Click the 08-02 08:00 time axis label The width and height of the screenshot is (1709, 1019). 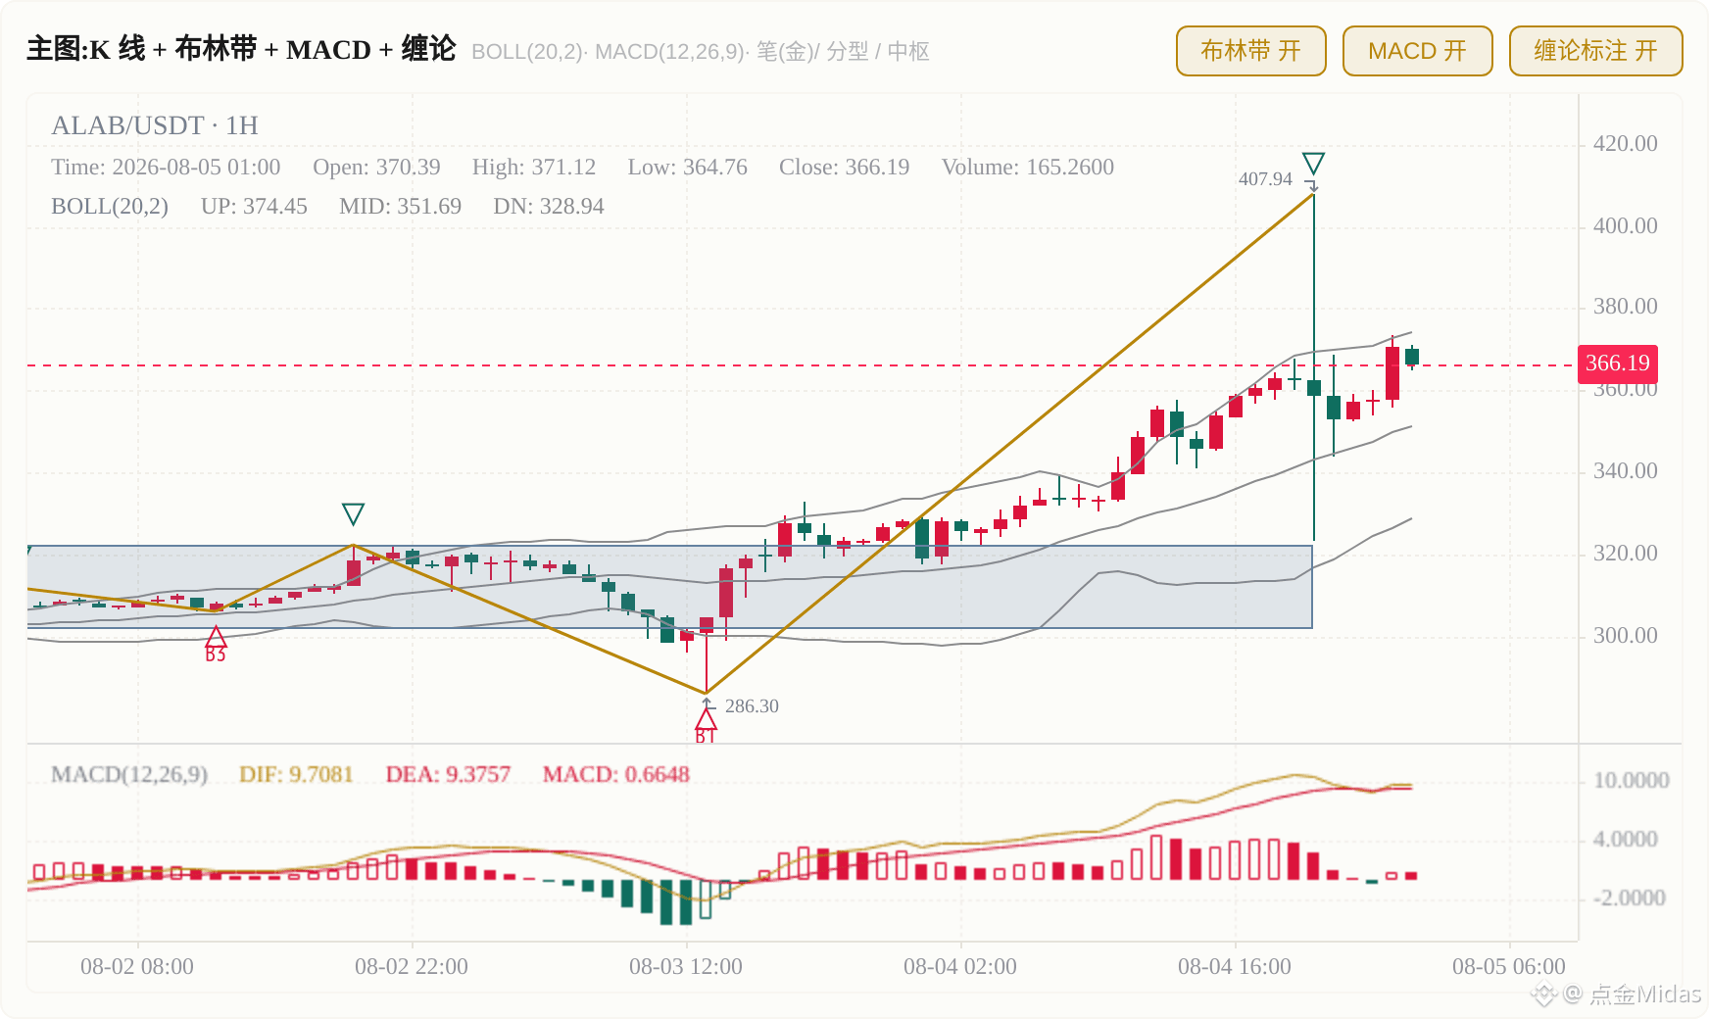(x=137, y=967)
